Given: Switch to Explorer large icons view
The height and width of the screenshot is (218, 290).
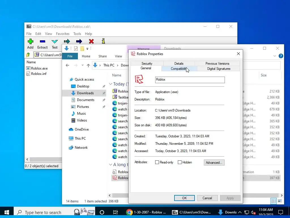Looking at the screenshot, I should 280,201.
